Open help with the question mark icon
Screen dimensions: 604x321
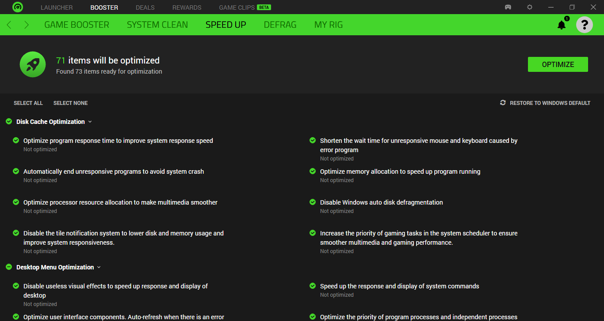[x=584, y=25]
